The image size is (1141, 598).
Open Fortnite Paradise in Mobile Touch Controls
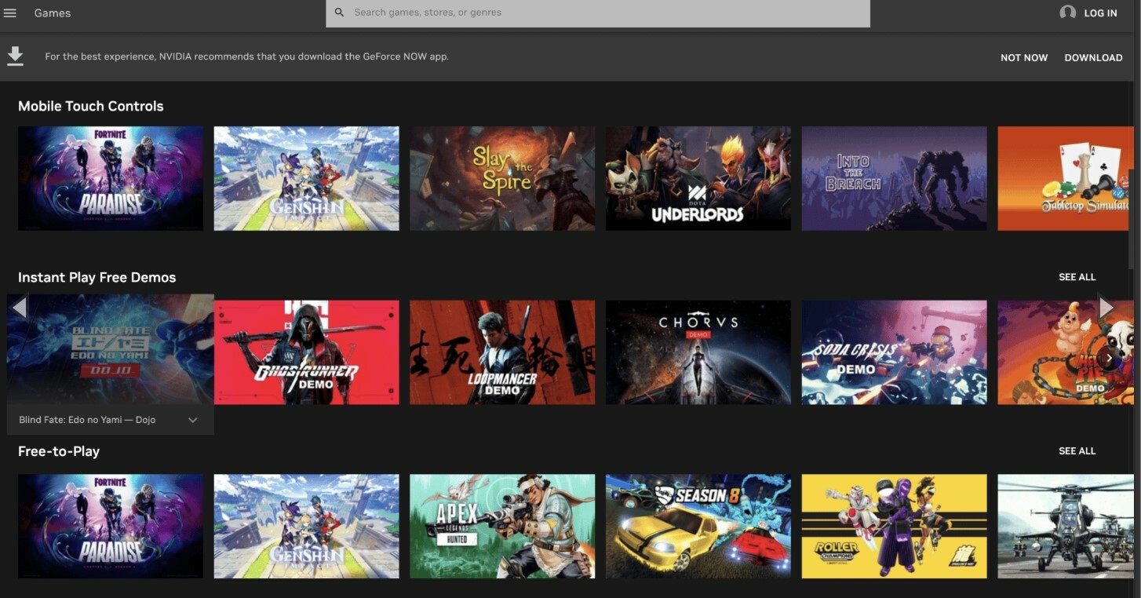[x=111, y=178]
